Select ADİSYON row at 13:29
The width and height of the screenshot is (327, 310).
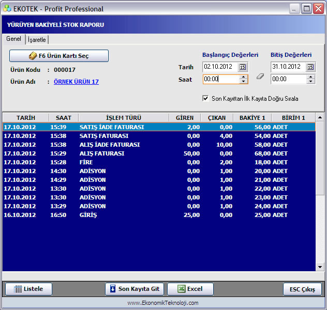(159, 206)
